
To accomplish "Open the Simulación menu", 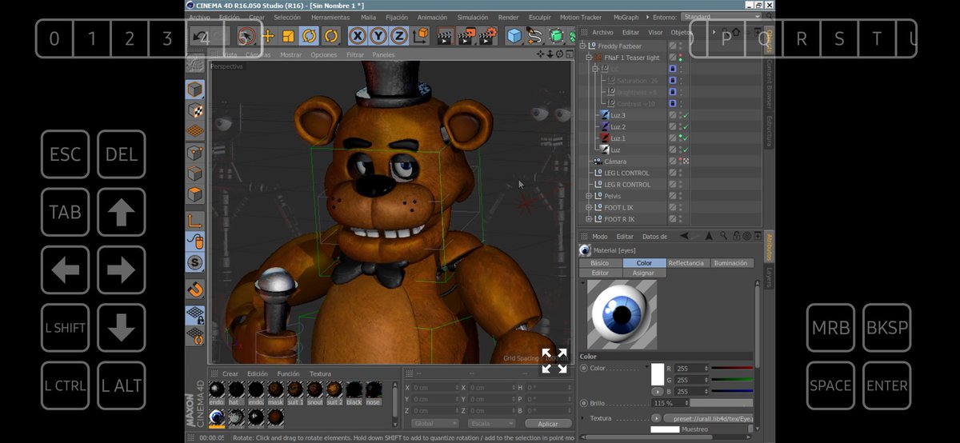I will tap(472, 18).
